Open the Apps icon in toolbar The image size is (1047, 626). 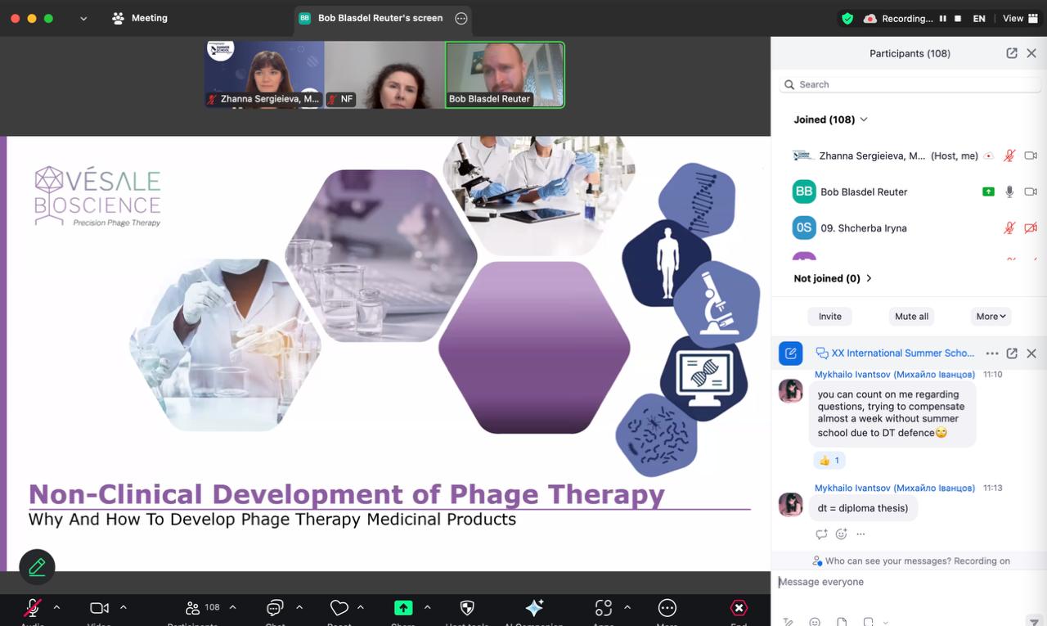coord(603,608)
